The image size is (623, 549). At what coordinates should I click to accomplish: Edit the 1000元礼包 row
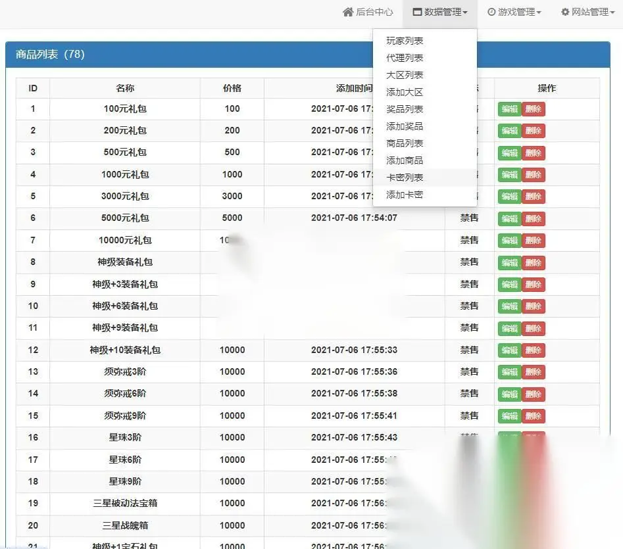[509, 175]
